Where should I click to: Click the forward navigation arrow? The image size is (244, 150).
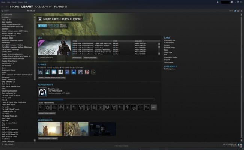6,7
